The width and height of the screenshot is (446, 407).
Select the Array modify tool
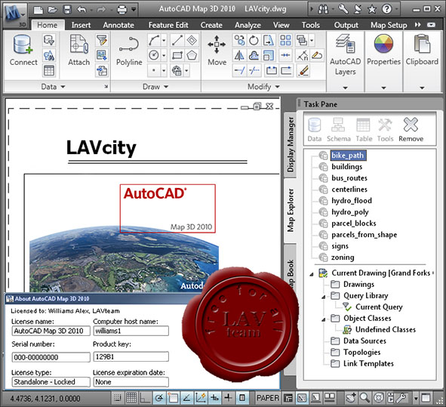point(285,41)
